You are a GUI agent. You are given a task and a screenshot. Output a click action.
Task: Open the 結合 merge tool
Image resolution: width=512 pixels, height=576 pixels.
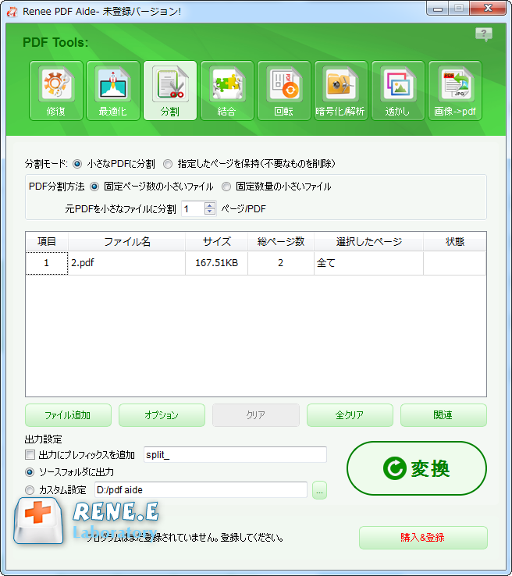(227, 91)
